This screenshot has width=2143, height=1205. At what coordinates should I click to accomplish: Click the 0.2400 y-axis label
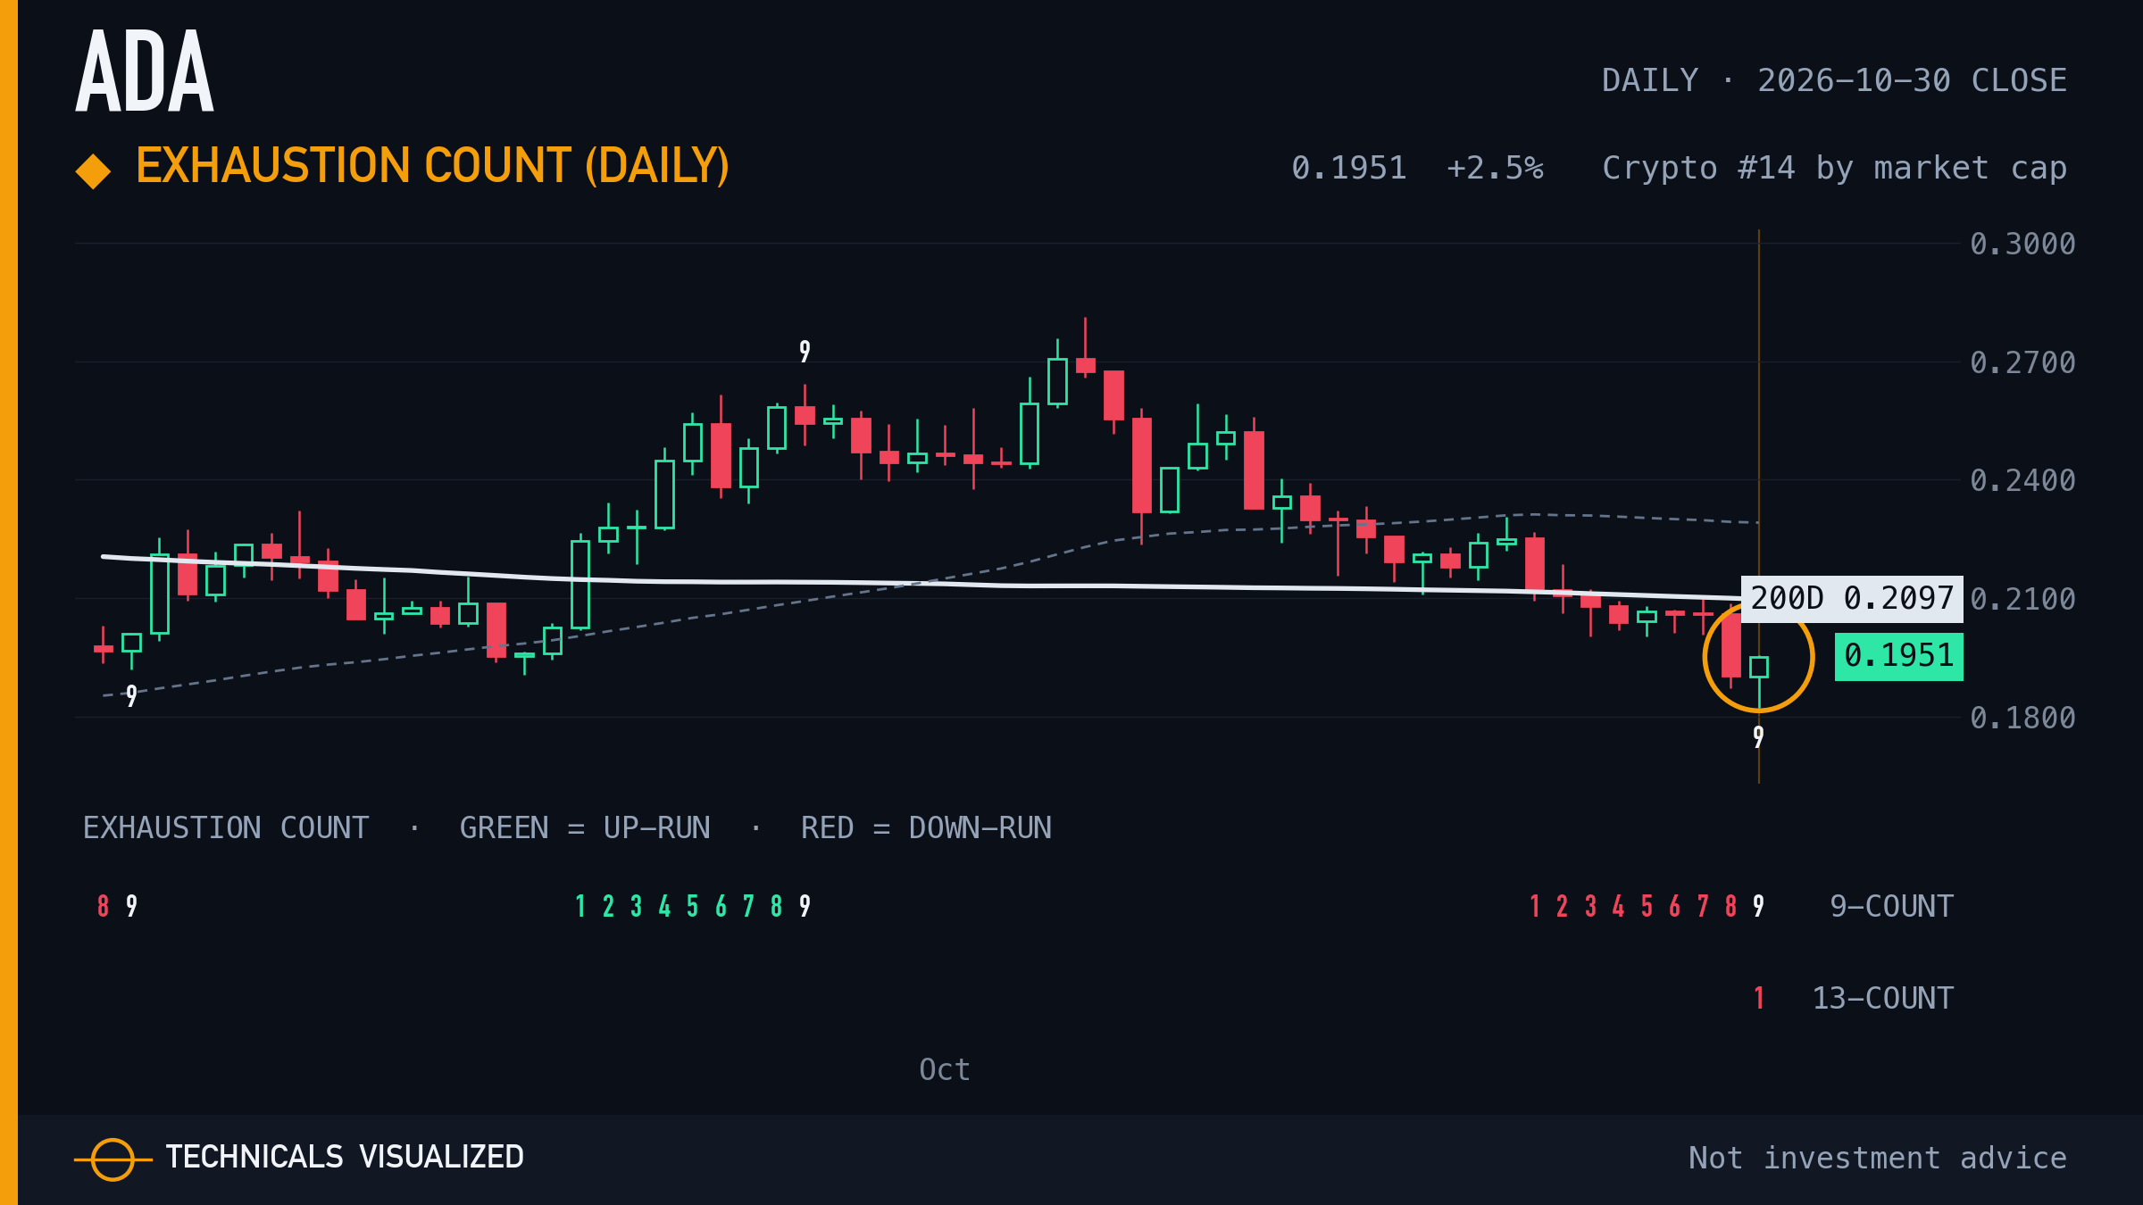pos(2022,480)
